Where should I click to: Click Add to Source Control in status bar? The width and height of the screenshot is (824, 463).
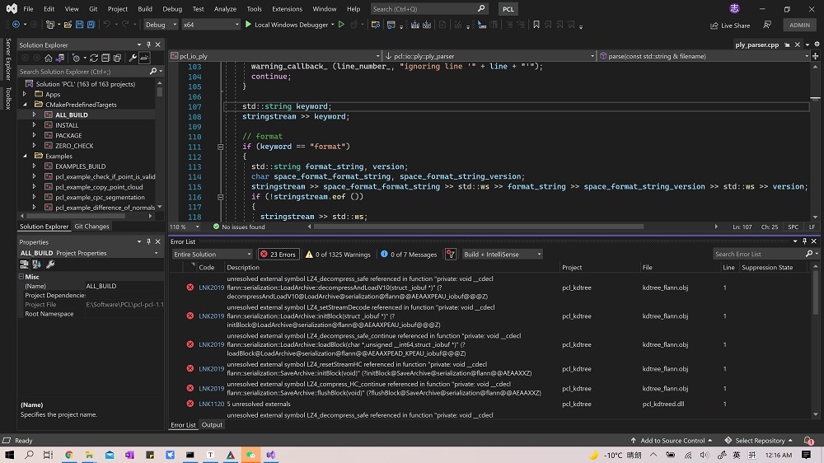671,441
